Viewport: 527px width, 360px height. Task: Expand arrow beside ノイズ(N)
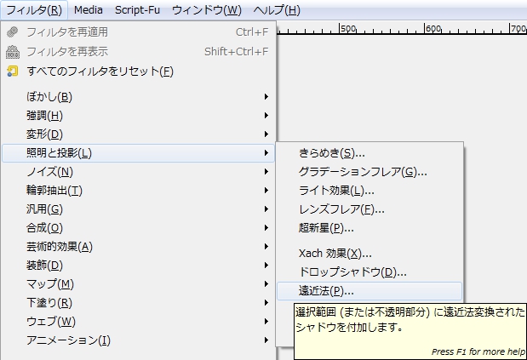(x=266, y=172)
